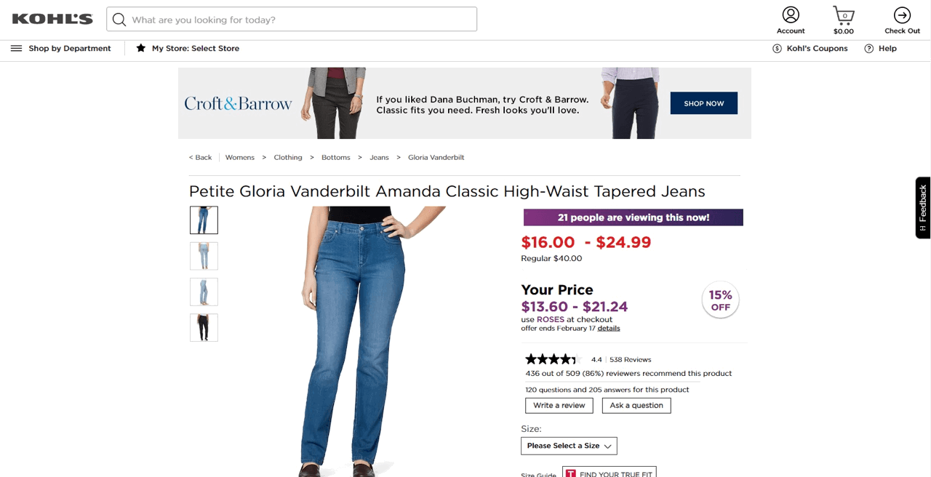Open the ROSES offer details link
The image size is (931, 477).
608,328
